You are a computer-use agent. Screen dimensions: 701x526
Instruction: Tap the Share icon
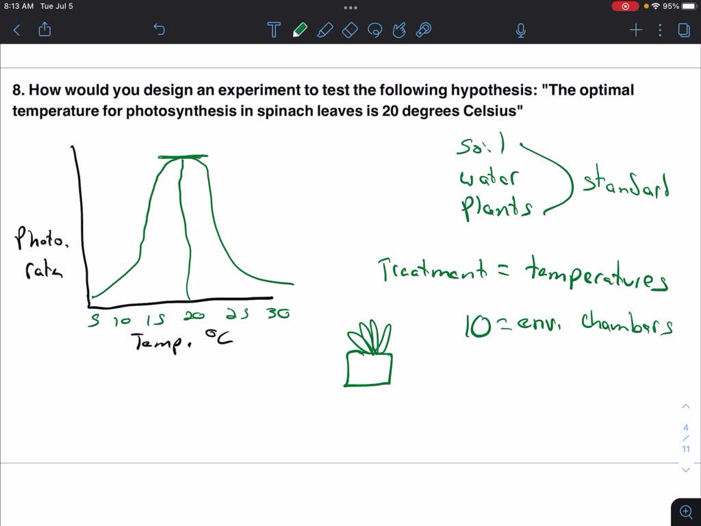[x=44, y=29]
